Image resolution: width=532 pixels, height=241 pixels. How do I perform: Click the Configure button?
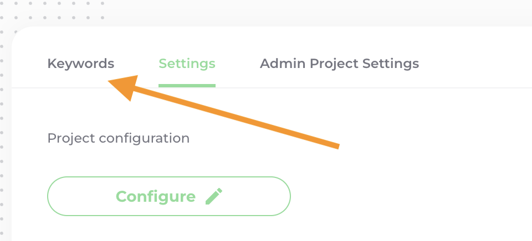pyautogui.click(x=168, y=196)
